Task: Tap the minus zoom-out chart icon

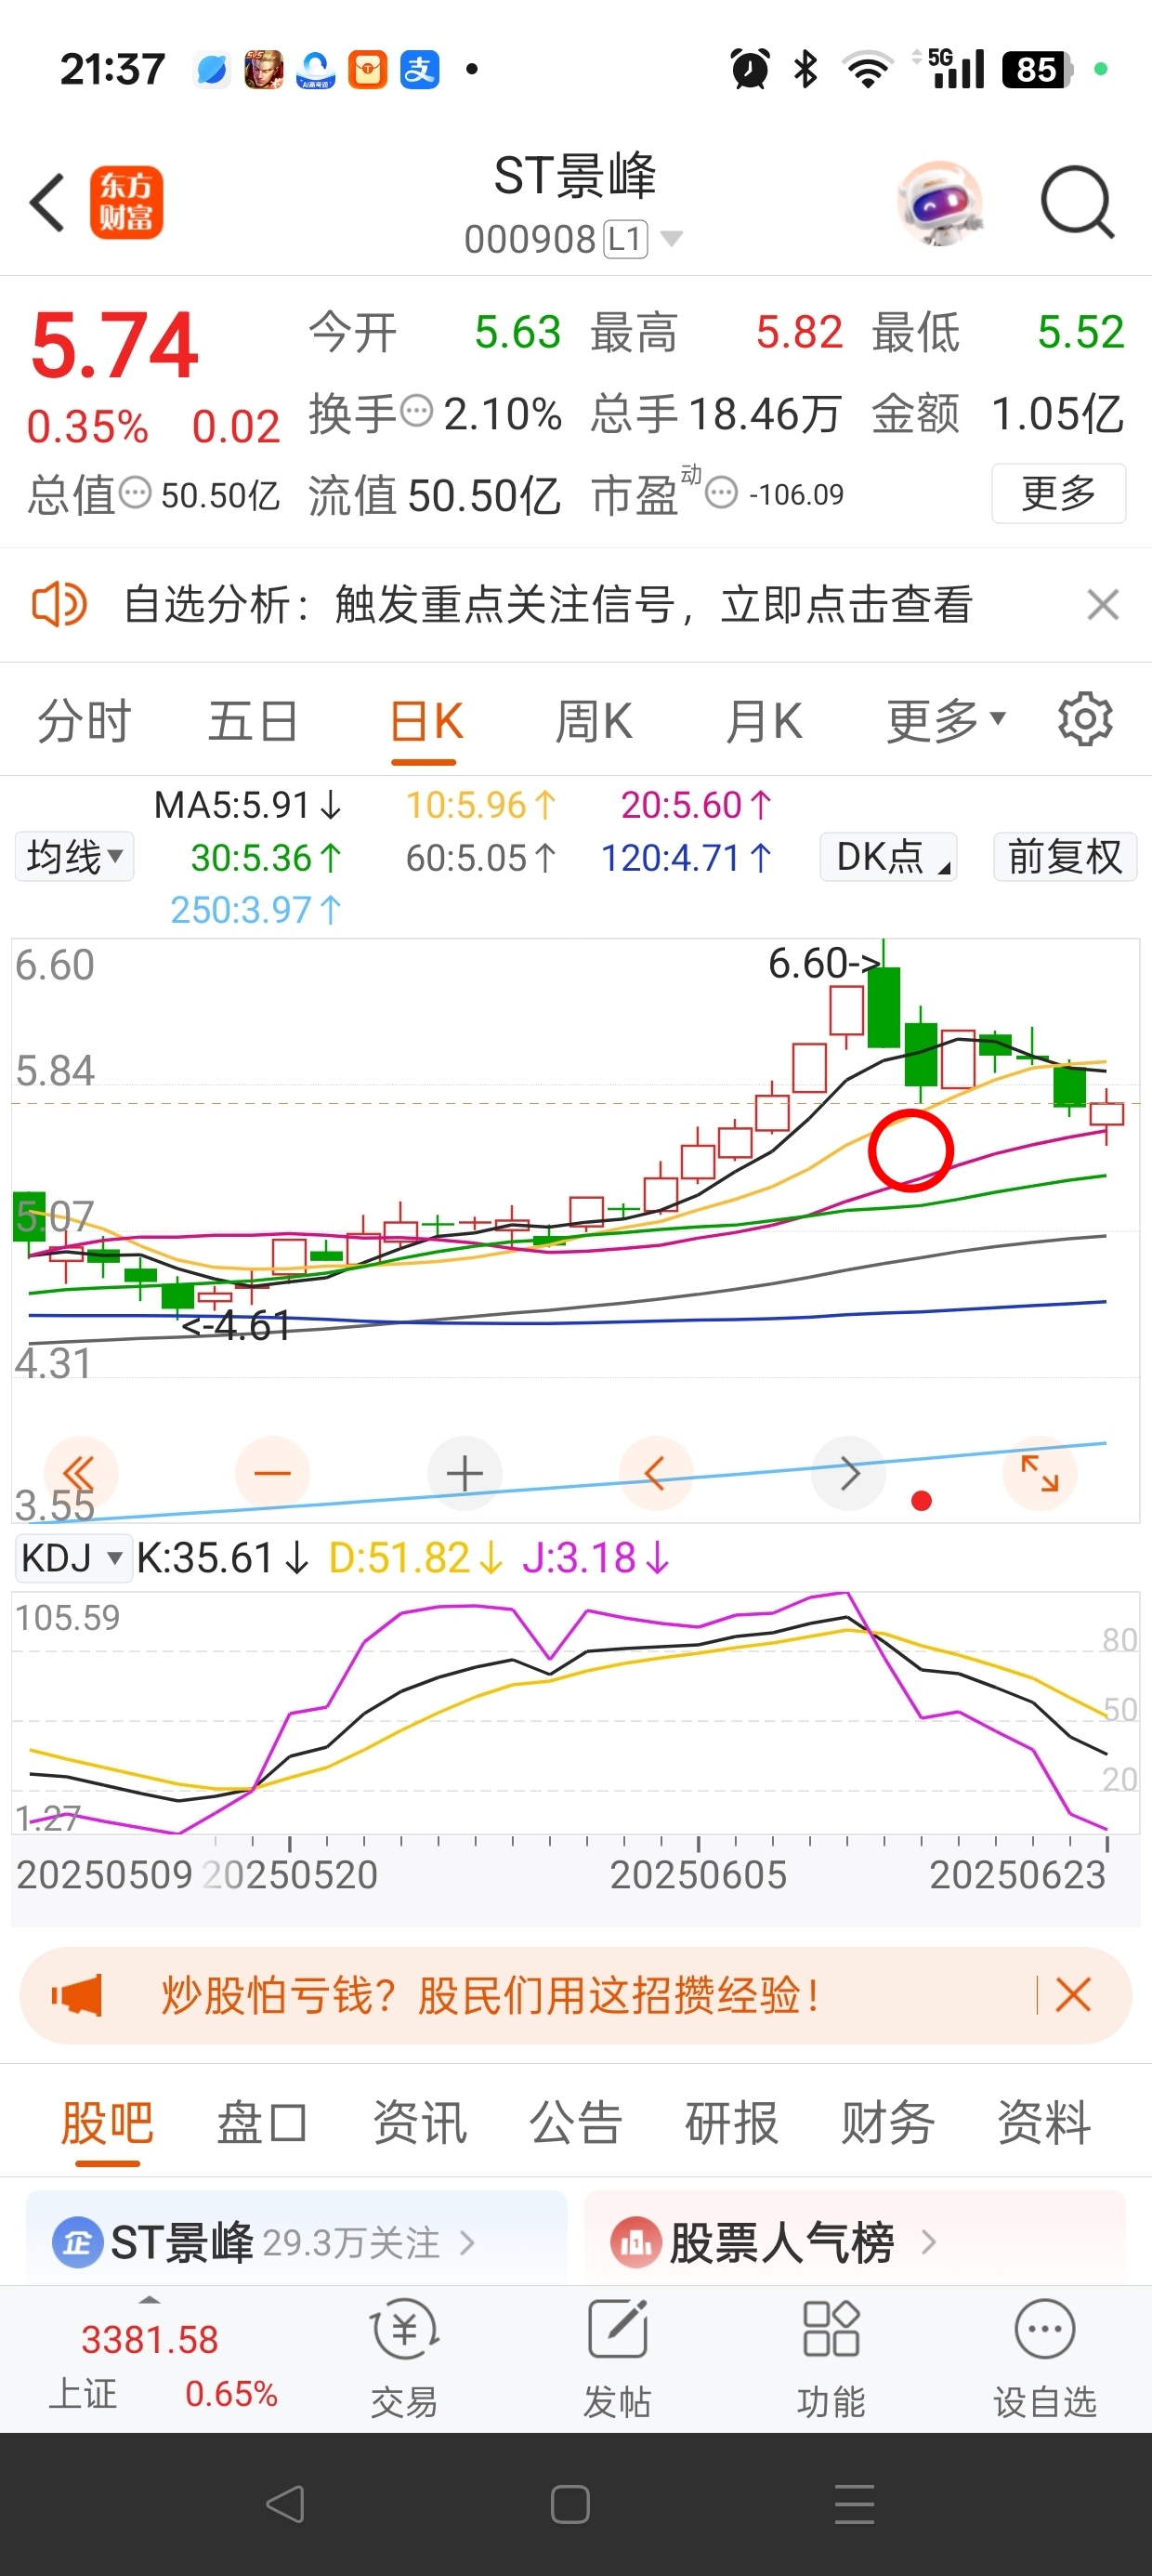Action: (x=272, y=1473)
